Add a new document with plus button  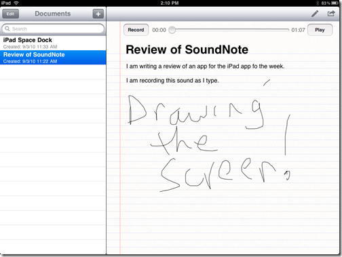tap(98, 14)
